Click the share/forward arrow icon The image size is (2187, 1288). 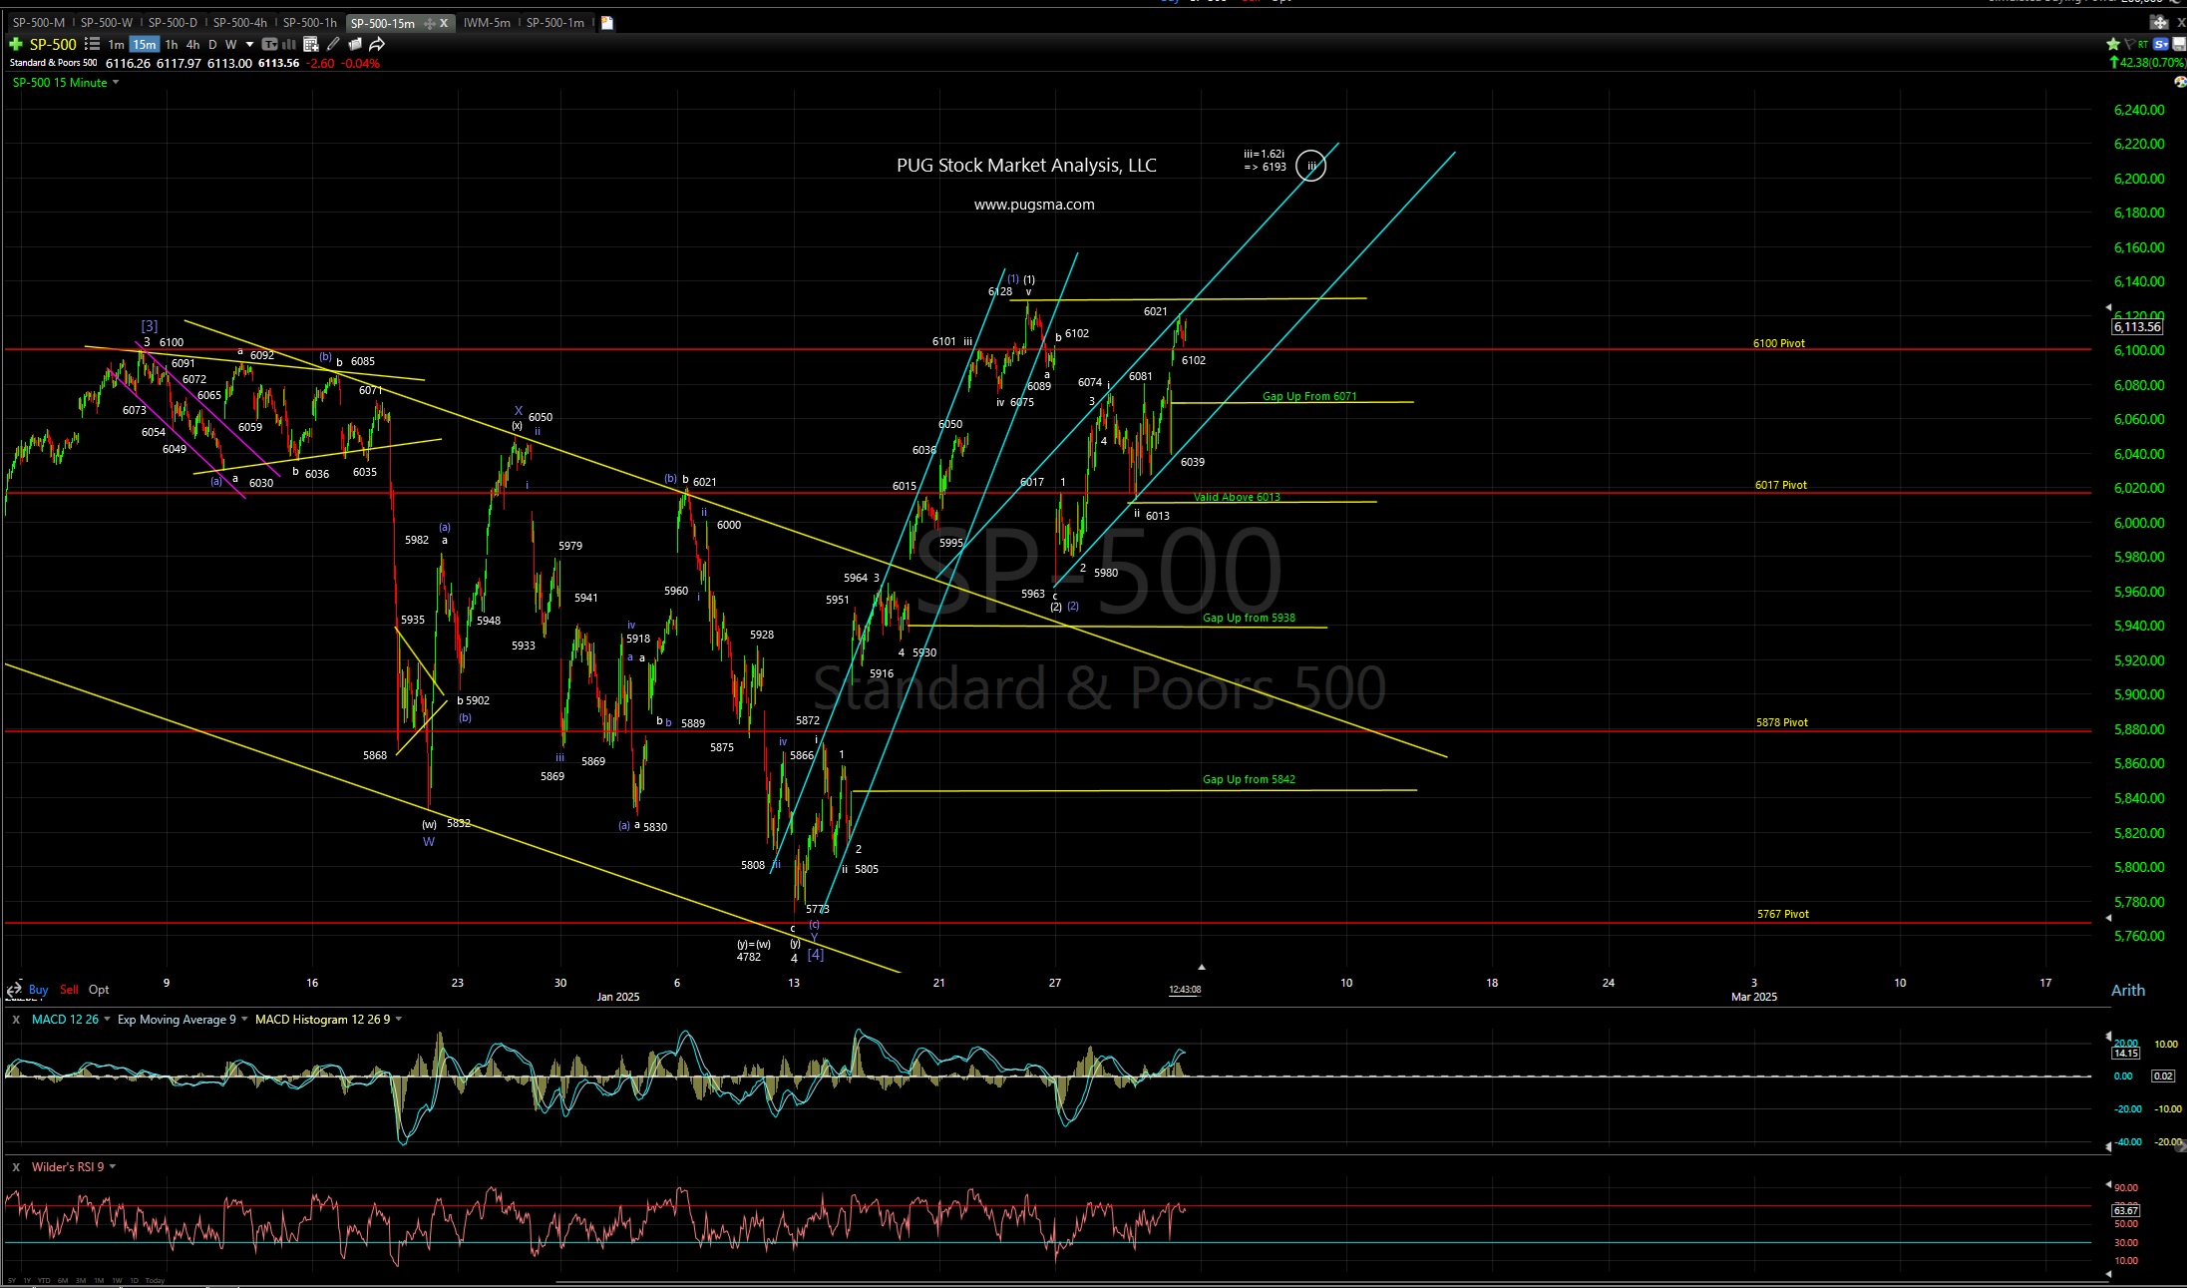[377, 45]
